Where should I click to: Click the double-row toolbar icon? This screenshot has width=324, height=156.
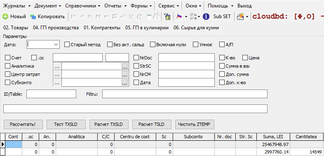pos(115,17)
